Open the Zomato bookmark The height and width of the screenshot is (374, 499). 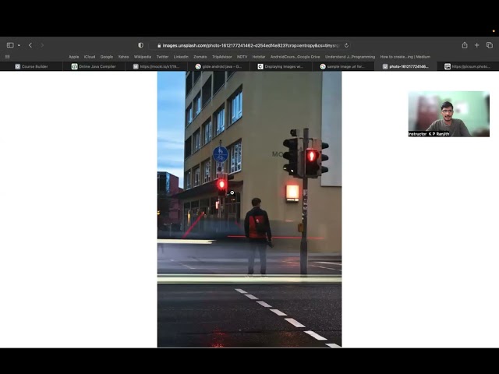[x=200, y=57]
